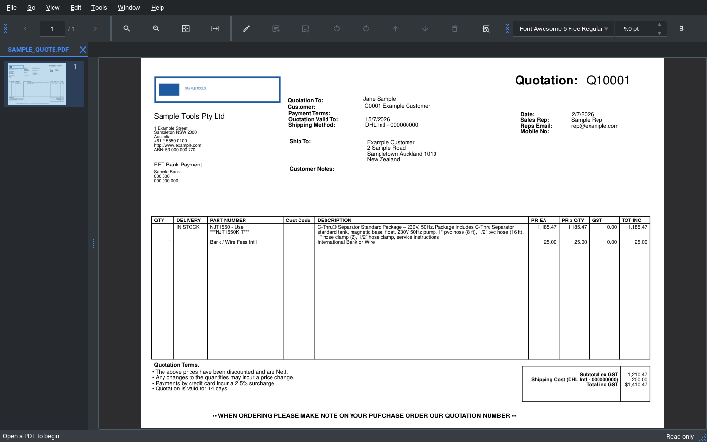
Task: Open the Window menu
Action: [129, 7]
